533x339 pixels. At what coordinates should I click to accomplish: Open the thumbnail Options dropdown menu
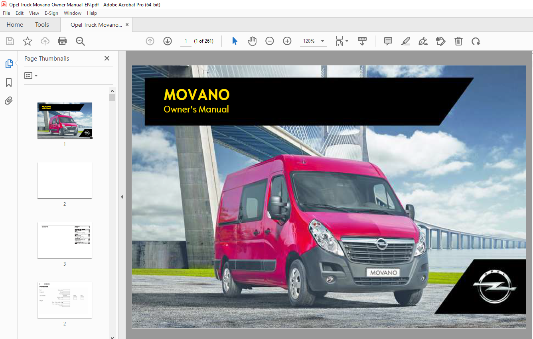coord(31,75)
